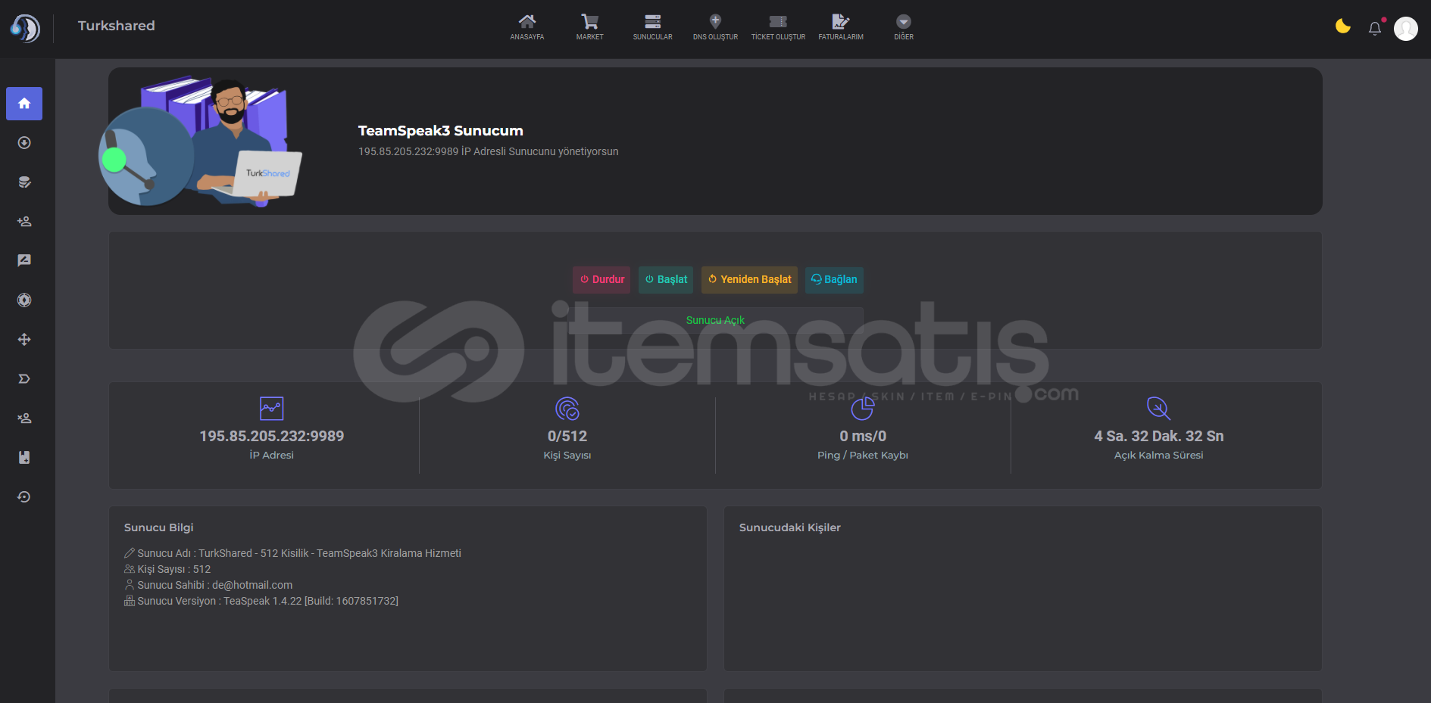Open Faturalarım in top navigation

tap(841, 26)
